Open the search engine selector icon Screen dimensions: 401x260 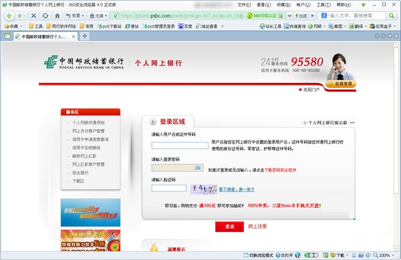click(325, 16)
